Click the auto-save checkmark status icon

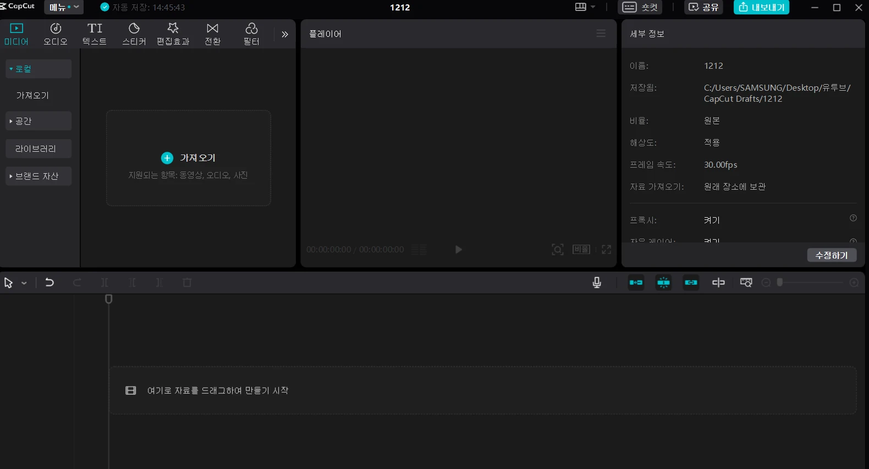pos(105,7)
